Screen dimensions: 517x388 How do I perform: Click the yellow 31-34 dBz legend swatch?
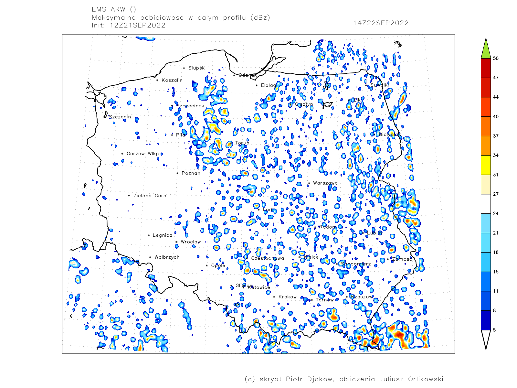(486, 165)
